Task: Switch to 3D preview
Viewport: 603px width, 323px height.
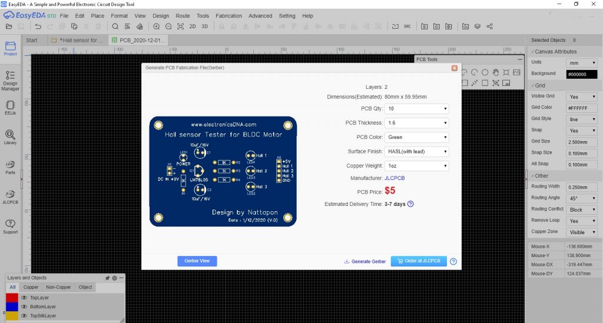Action: coord(204,26)
